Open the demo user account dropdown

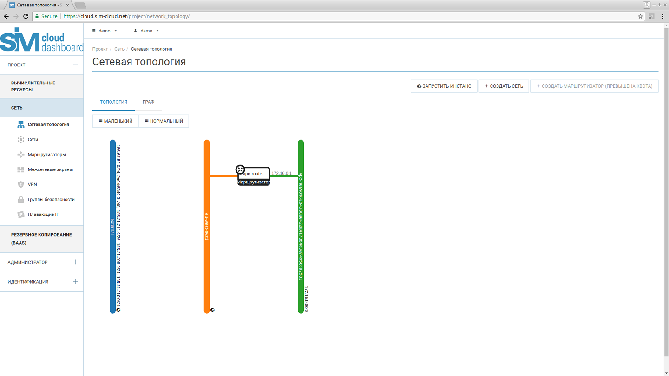pos(146,31)
